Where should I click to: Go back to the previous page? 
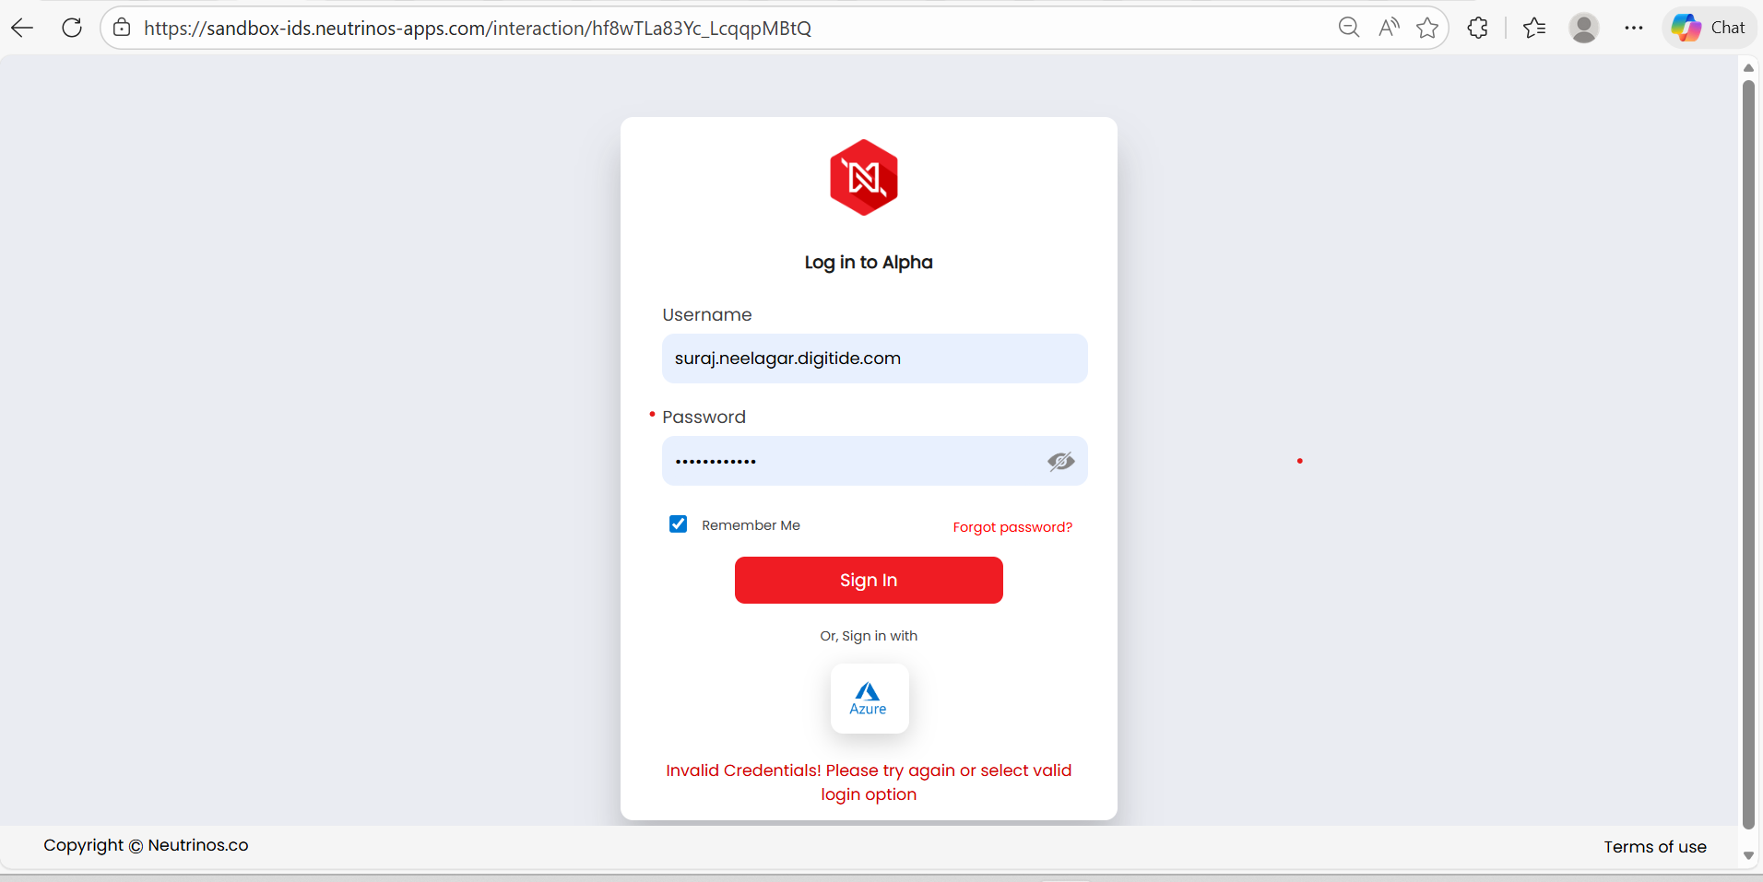[22, 28]
